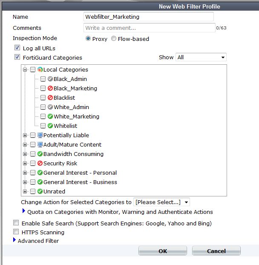The image size is (259, 265).
Task: Check the Security Risk checkbox
Action: (33, 163)
